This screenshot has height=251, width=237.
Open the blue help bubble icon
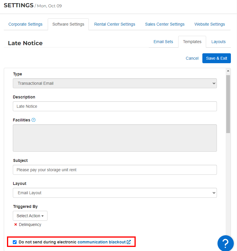pyautogui.click(x=225, y=243)
